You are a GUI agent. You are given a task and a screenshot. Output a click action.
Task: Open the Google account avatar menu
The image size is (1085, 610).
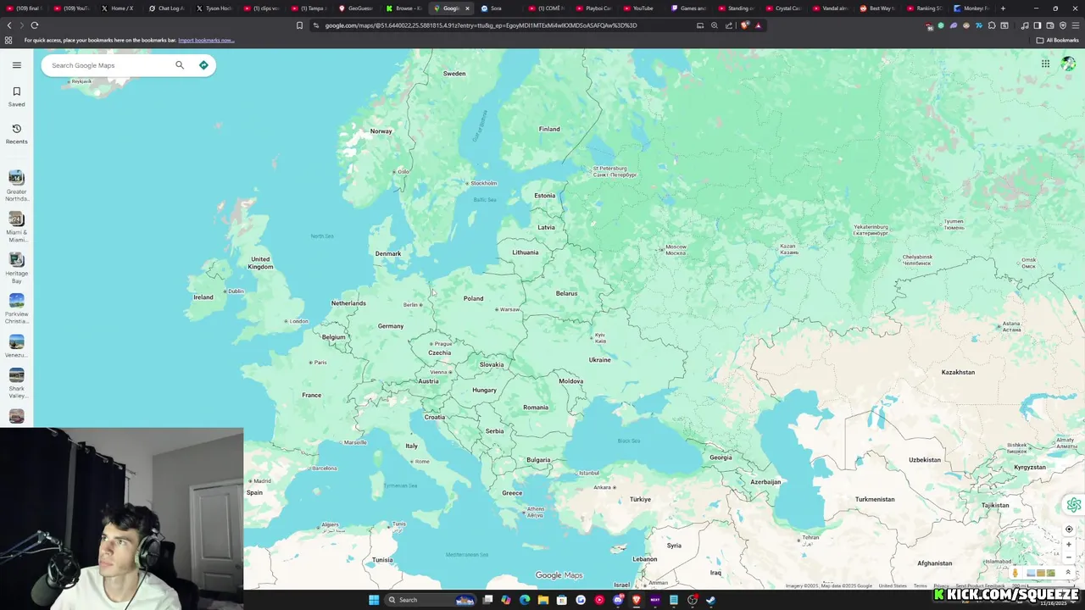click(x=1068, y=64)
